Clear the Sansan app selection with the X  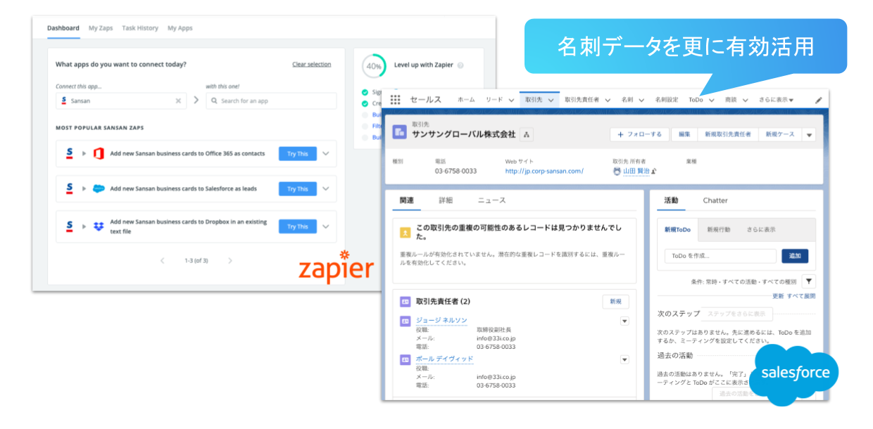[x=178, y=101]
